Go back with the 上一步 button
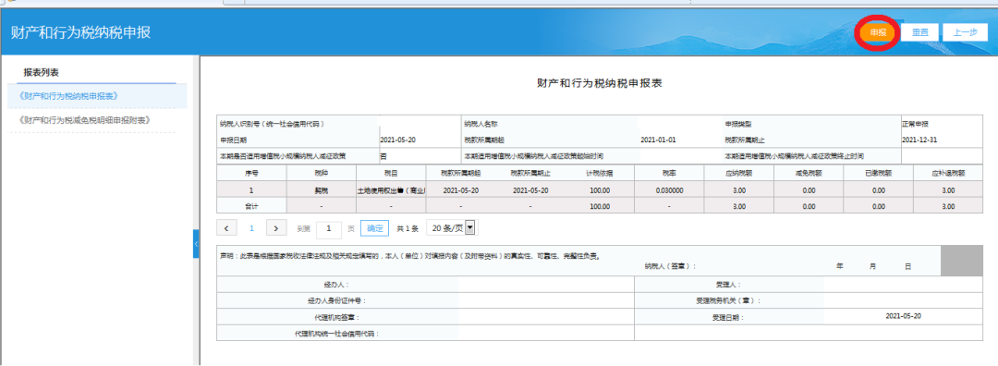The height and width of the screenshot is (366, 998). (965, 32)
